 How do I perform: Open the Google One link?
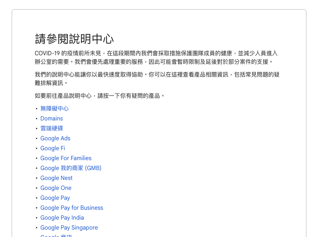point(56,188)
